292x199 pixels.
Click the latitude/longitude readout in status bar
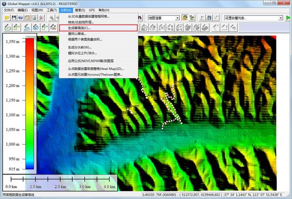coord(253,194)
